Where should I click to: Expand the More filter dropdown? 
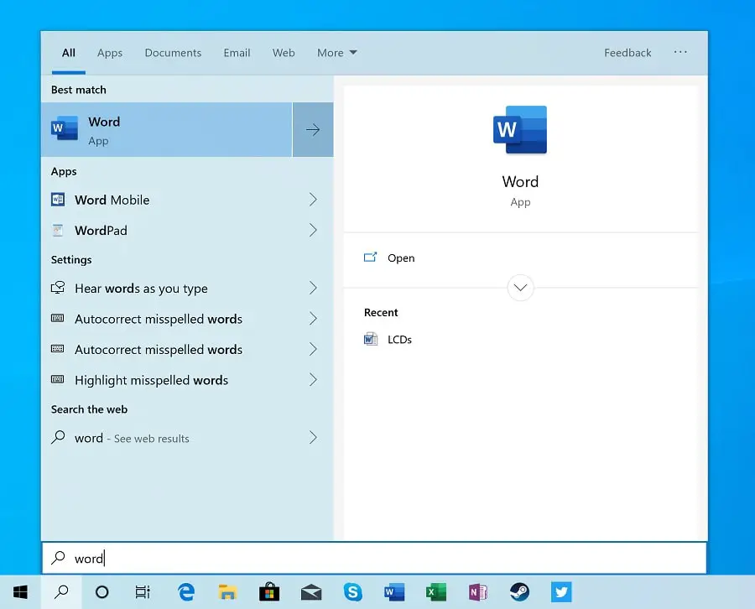(336, 53)
